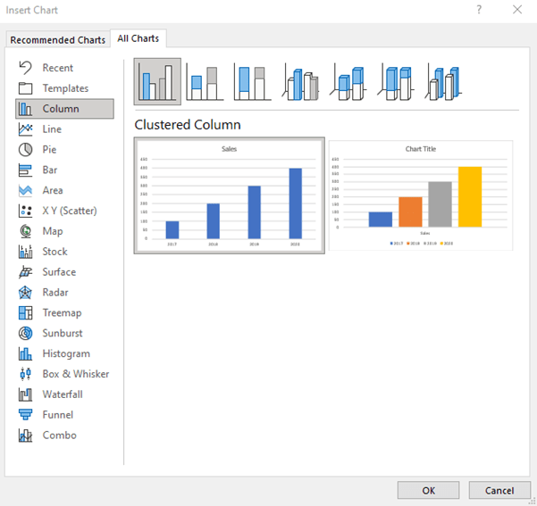Click the OK button
This screenshot has width=537, height=506.
pos(428,490)
